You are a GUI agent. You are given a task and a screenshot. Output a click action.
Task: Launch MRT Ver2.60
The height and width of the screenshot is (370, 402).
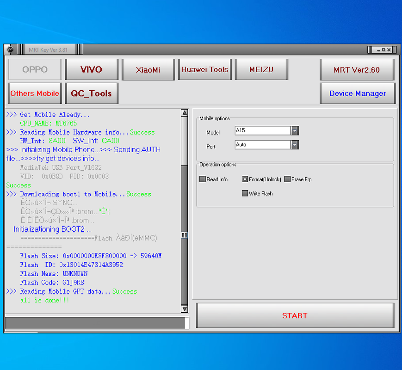(x=357, y=70)
